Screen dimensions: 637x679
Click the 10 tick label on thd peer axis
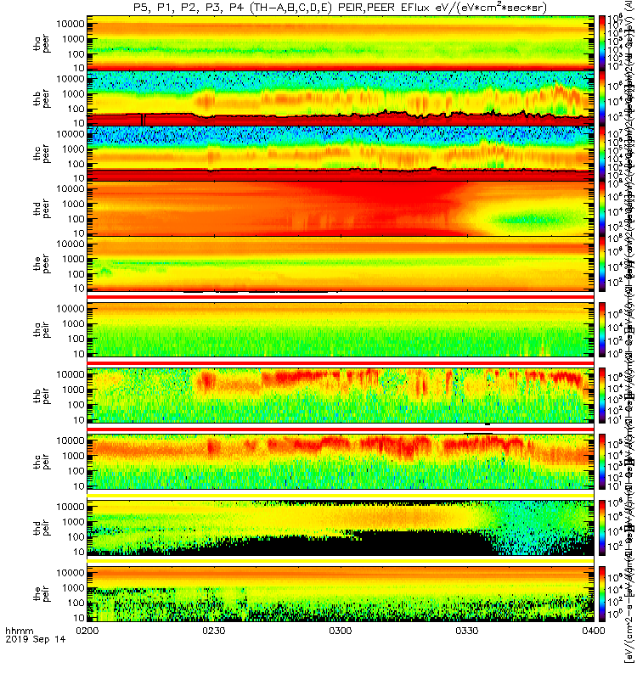pos(79,233)
